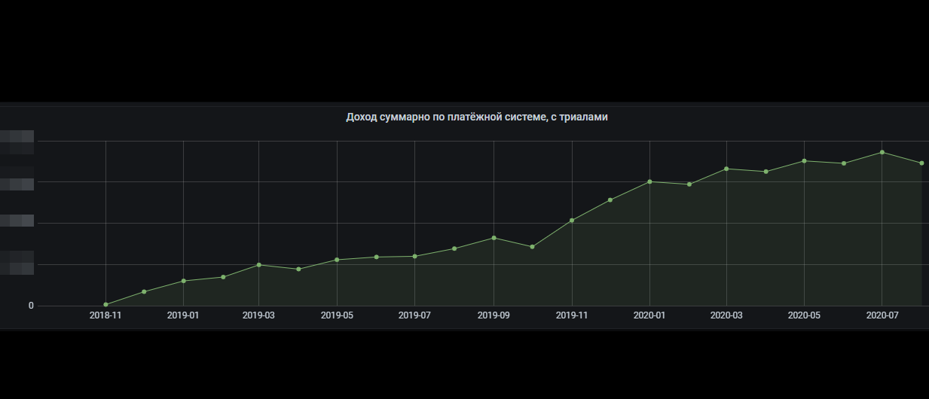Select the data point between 2020-03 and 2020-05

point(766,172)
